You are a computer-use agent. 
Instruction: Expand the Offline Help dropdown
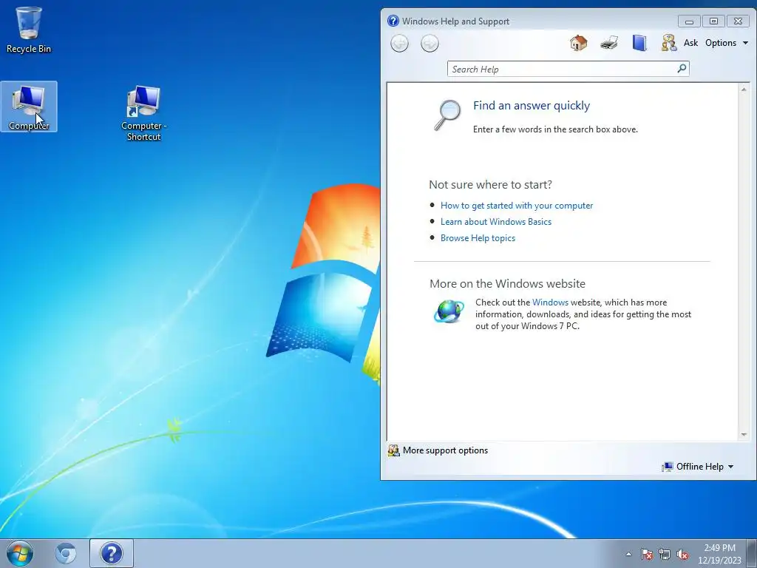coord(698,467)
